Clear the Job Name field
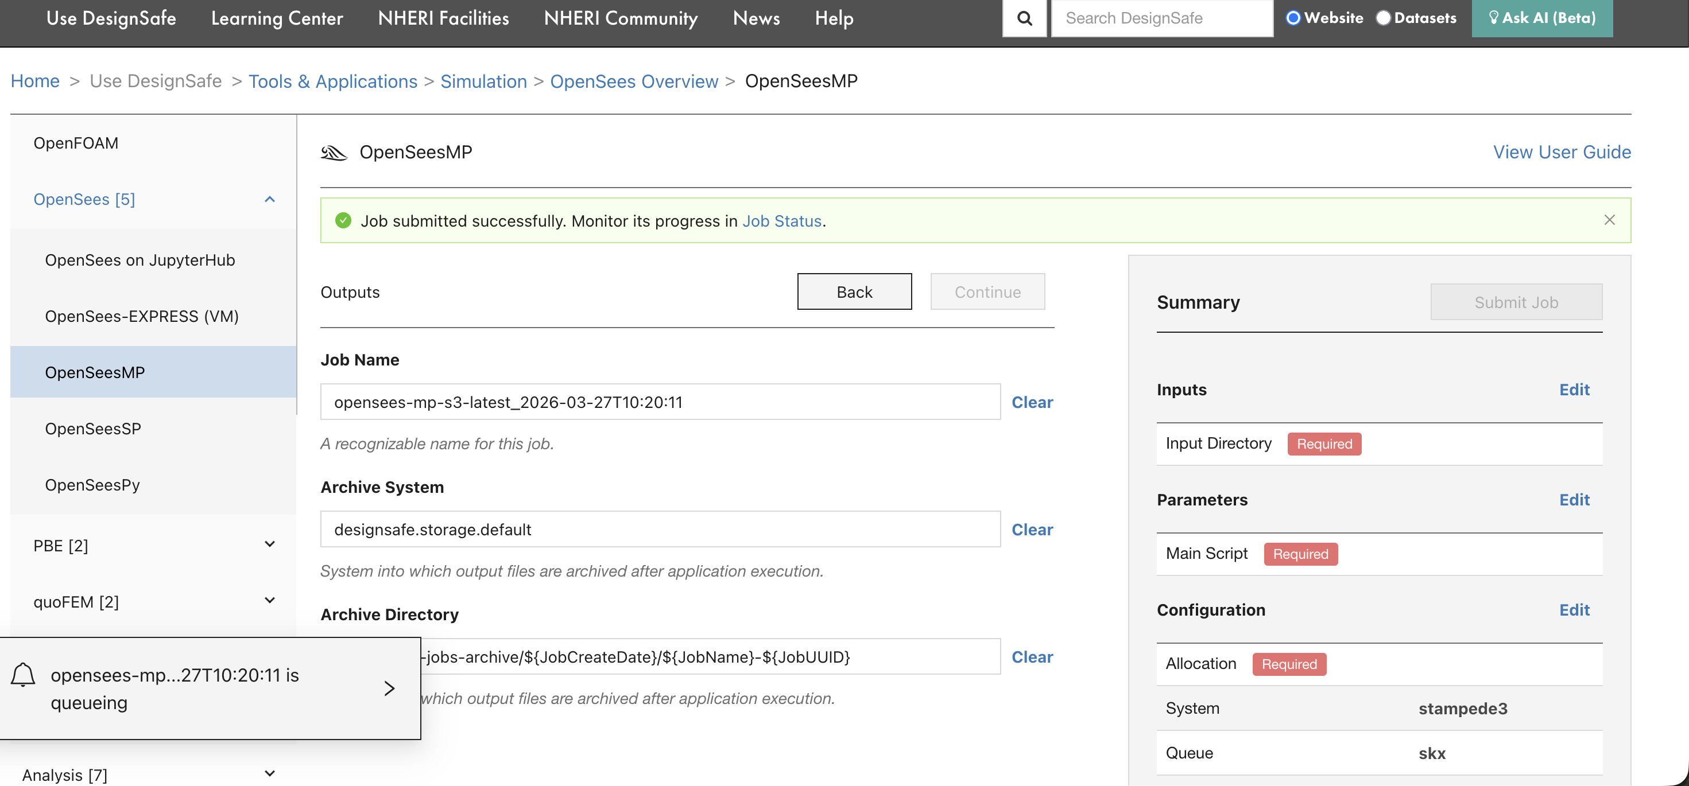 click(x=1032, y=402)
